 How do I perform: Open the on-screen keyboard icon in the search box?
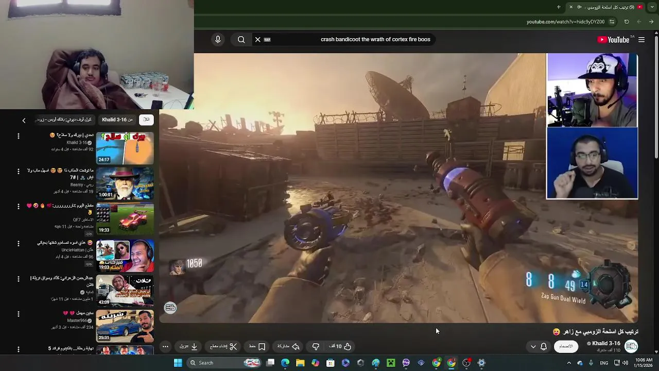(x=267, y=40)
